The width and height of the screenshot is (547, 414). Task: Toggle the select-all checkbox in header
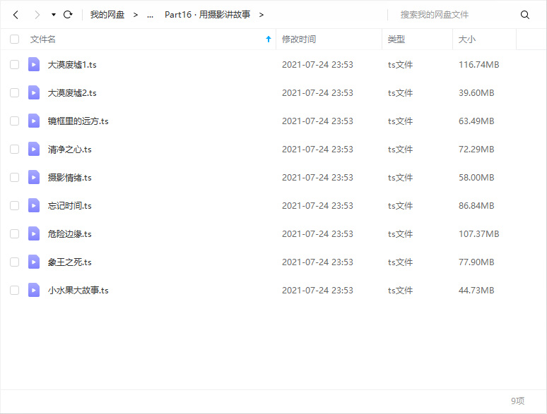[15, 39]
